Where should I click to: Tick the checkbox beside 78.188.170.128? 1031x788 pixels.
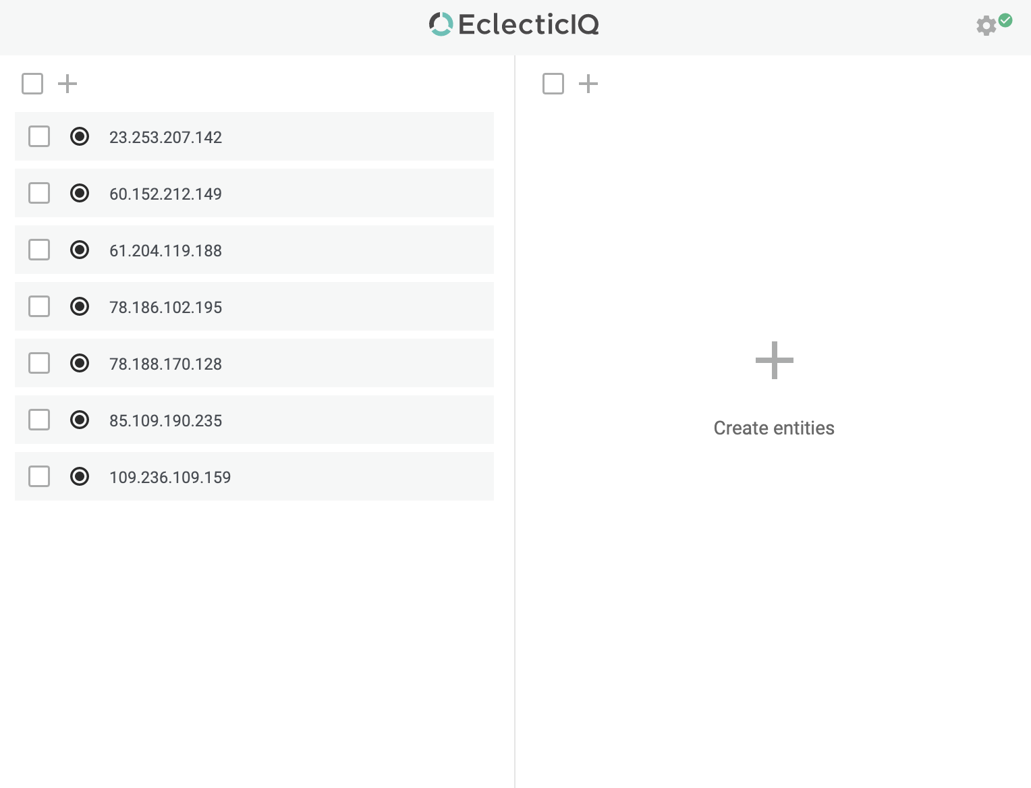coord(39,363)
